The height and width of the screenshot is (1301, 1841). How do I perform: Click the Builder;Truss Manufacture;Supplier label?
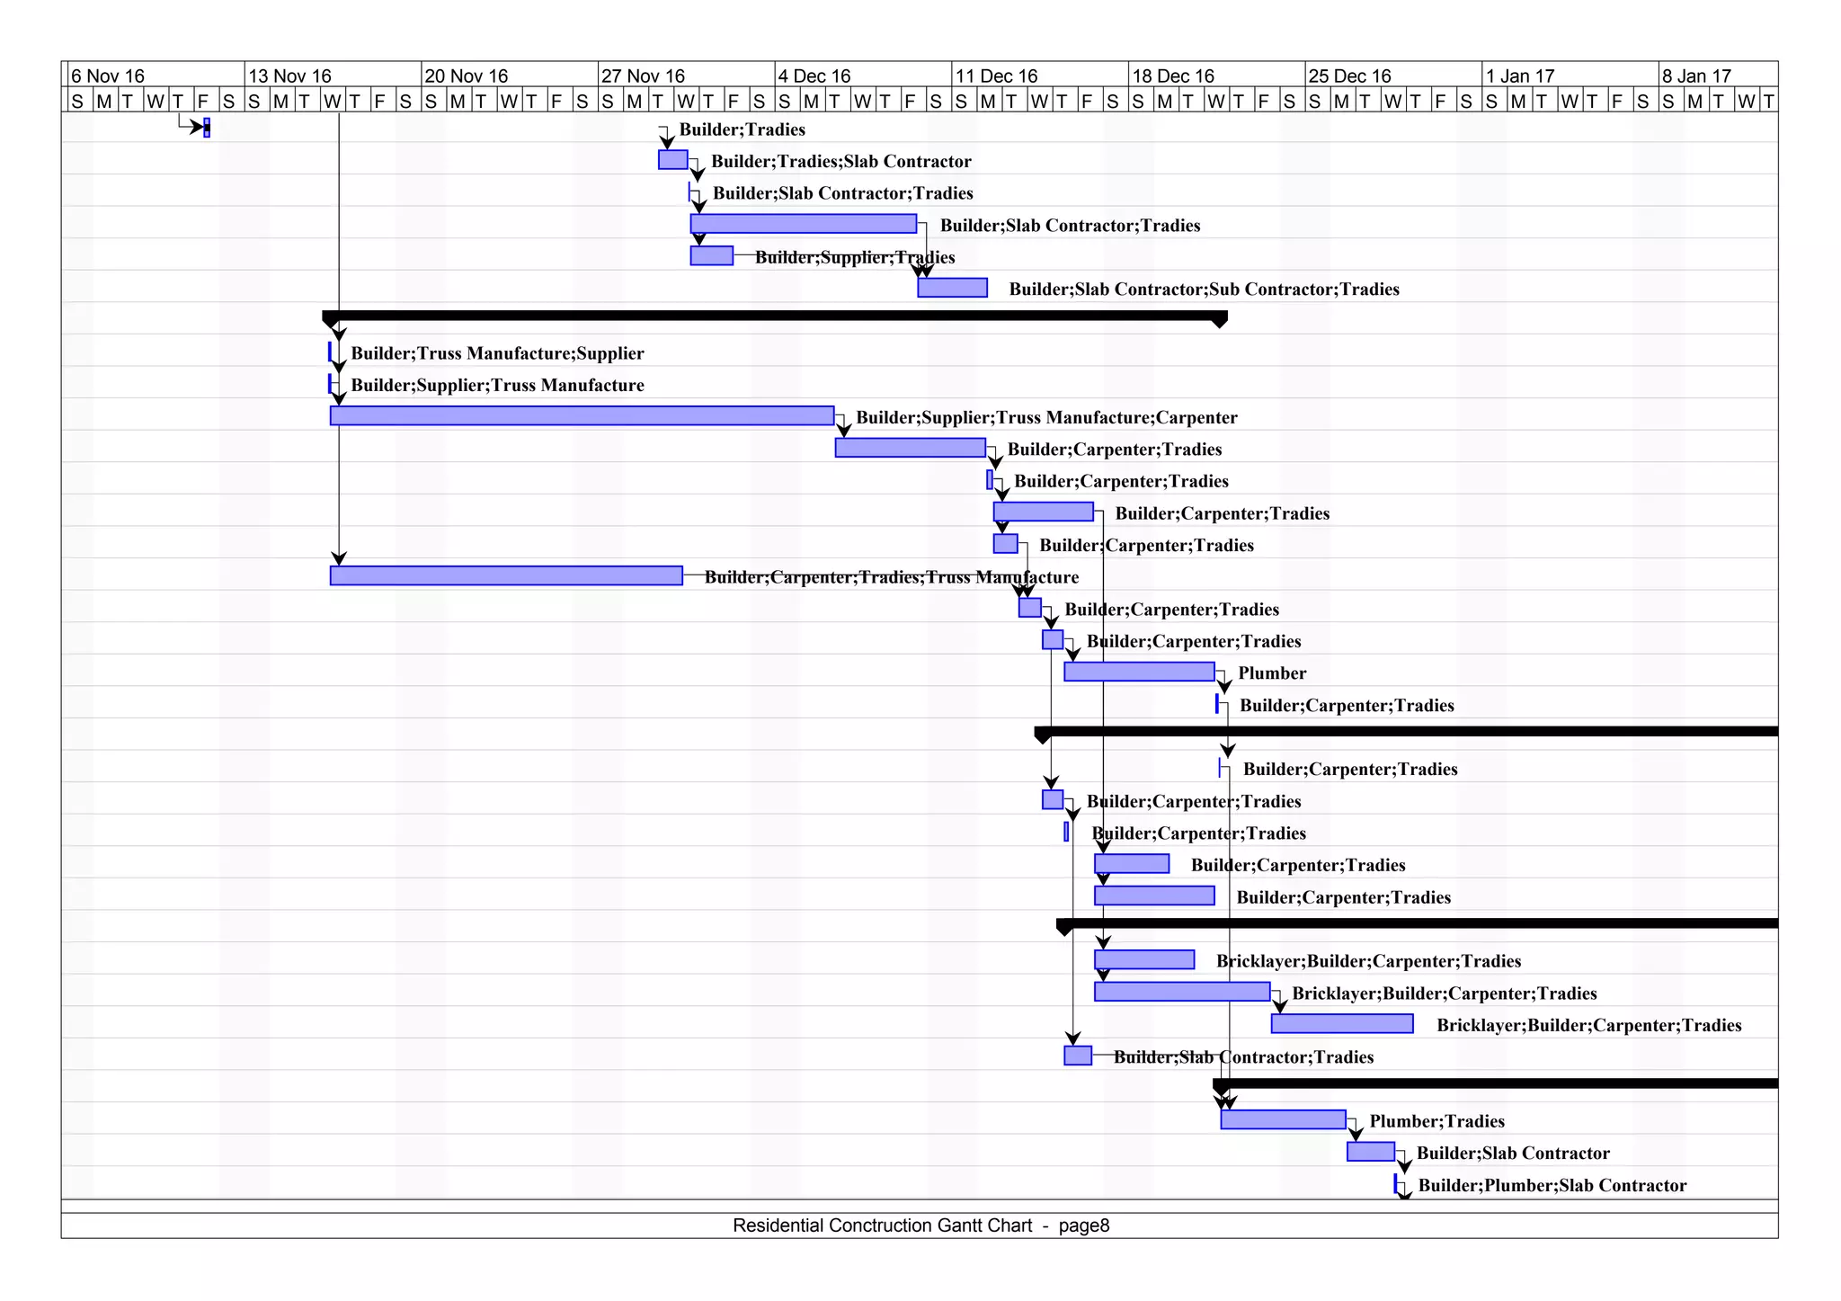click(x=497, y=353)
